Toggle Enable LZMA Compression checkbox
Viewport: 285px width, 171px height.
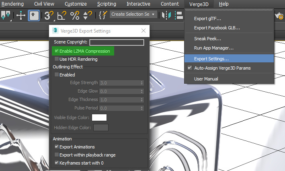click(57, 51)
